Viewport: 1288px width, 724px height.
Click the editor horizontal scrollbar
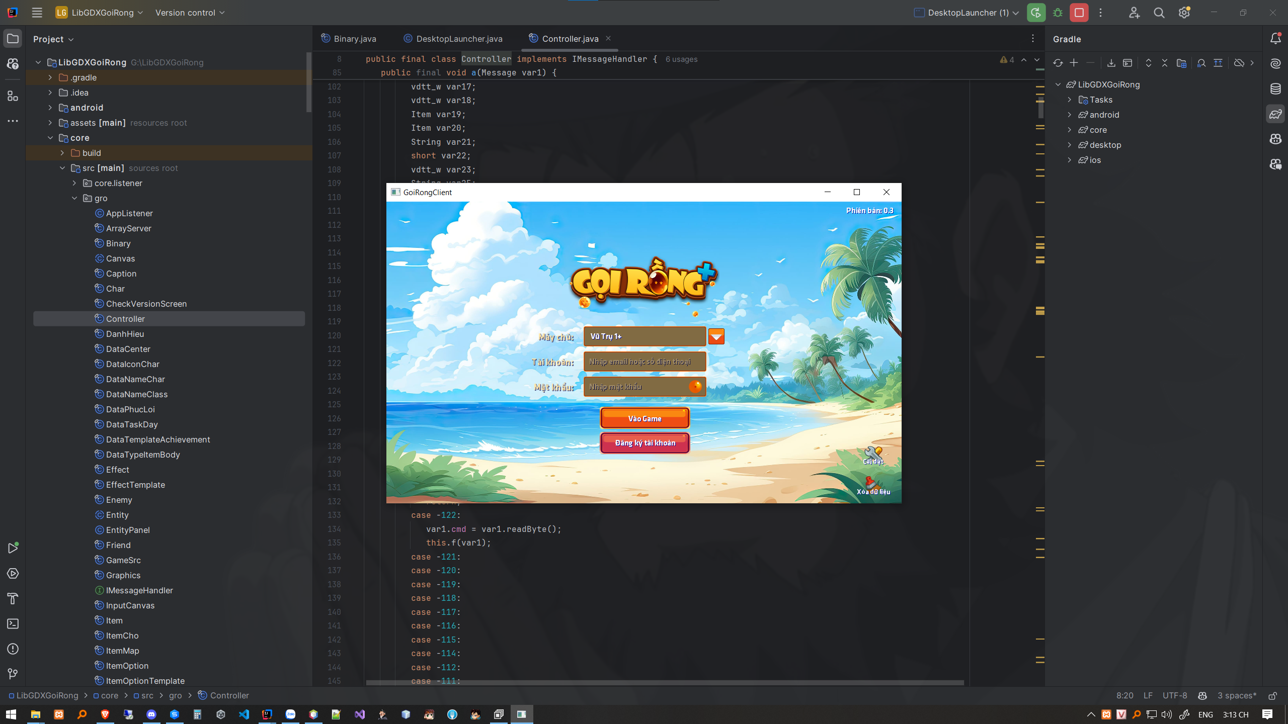tap(665, 683)
